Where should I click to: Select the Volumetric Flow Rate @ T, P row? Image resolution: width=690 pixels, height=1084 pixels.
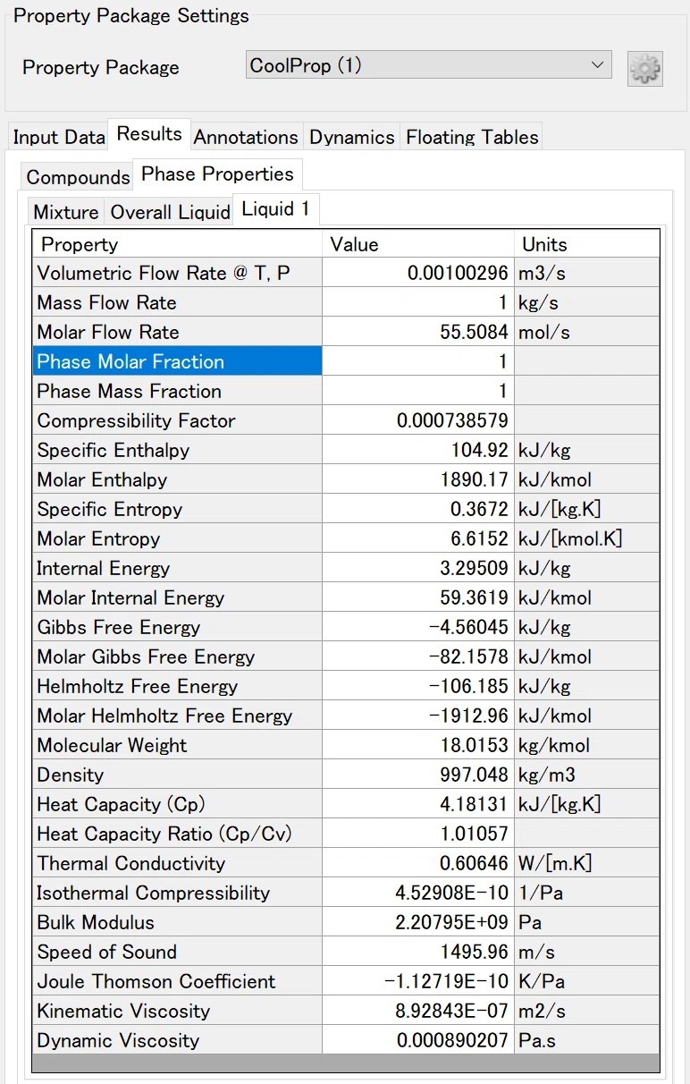346,273
